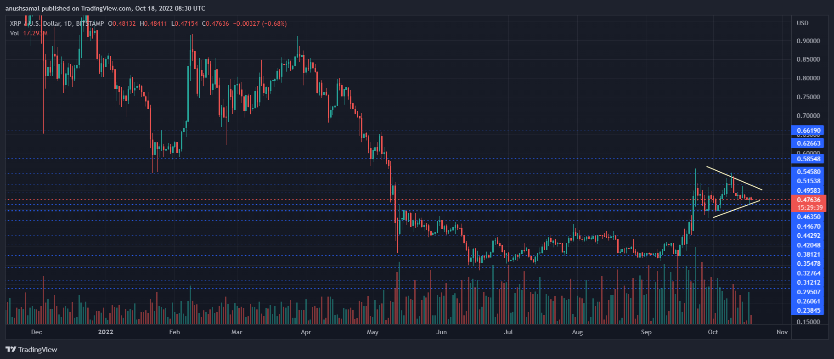Click the Vol 17.293M indicator label
Screen dimensions: 834x359
(x=28, y=33)
